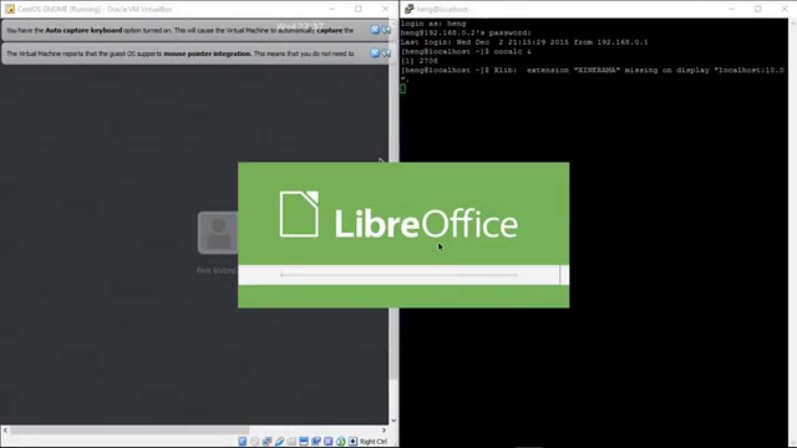Suppress the mouse pointer integration message permanently

click(386, 53)
